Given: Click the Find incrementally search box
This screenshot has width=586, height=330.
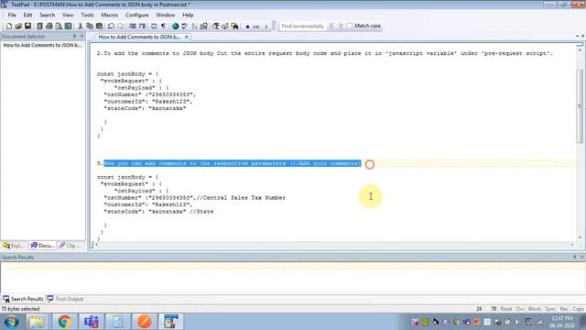Looking at the screenshot, I should pyautogui.click(x=303, y=27).
